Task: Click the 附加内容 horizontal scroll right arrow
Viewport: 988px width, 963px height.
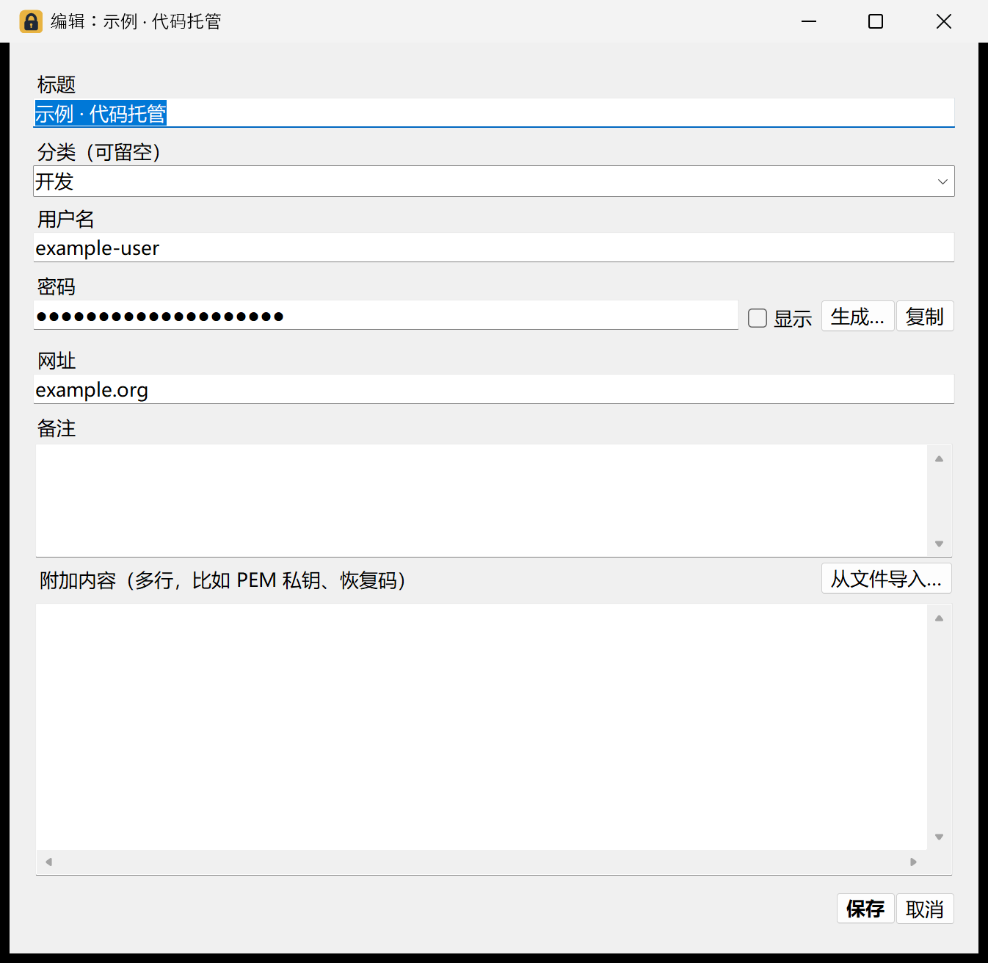Action: coord(913,862)
